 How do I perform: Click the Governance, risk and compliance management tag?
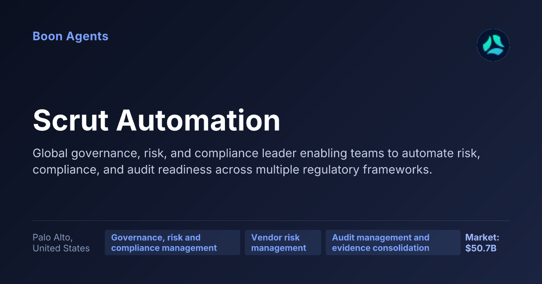point(173,243)
